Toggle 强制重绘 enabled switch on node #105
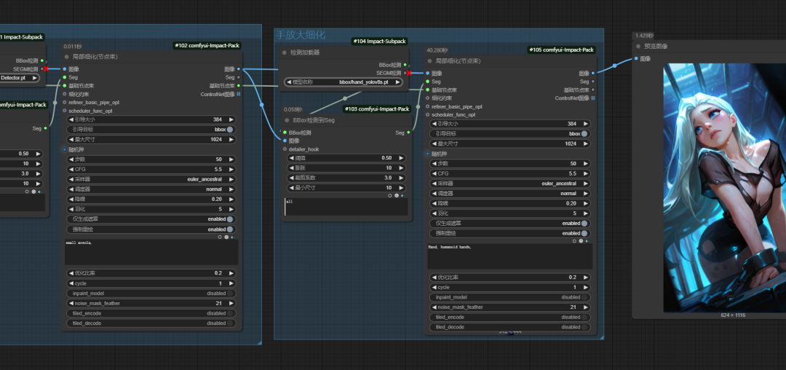Screen dimensions: 786x370 (x=584, y=233)
